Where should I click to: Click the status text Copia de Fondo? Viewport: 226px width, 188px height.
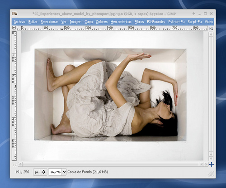tap(88, 172)
